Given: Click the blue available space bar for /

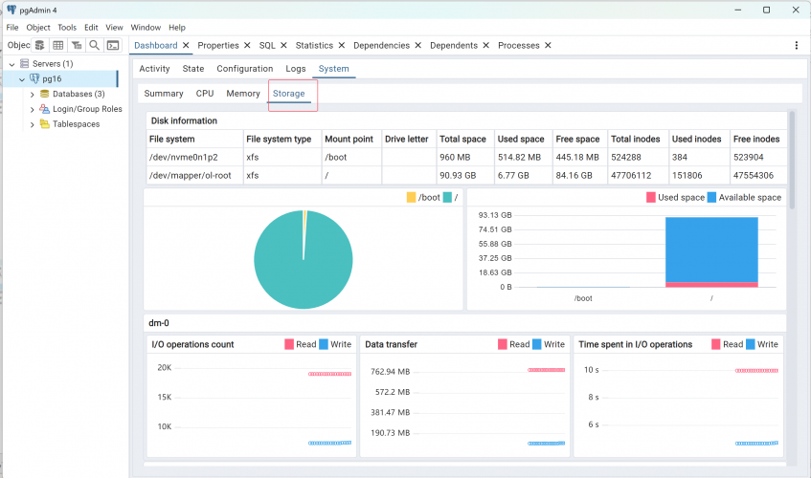Looking at the screenshot, I should point(711,250).
